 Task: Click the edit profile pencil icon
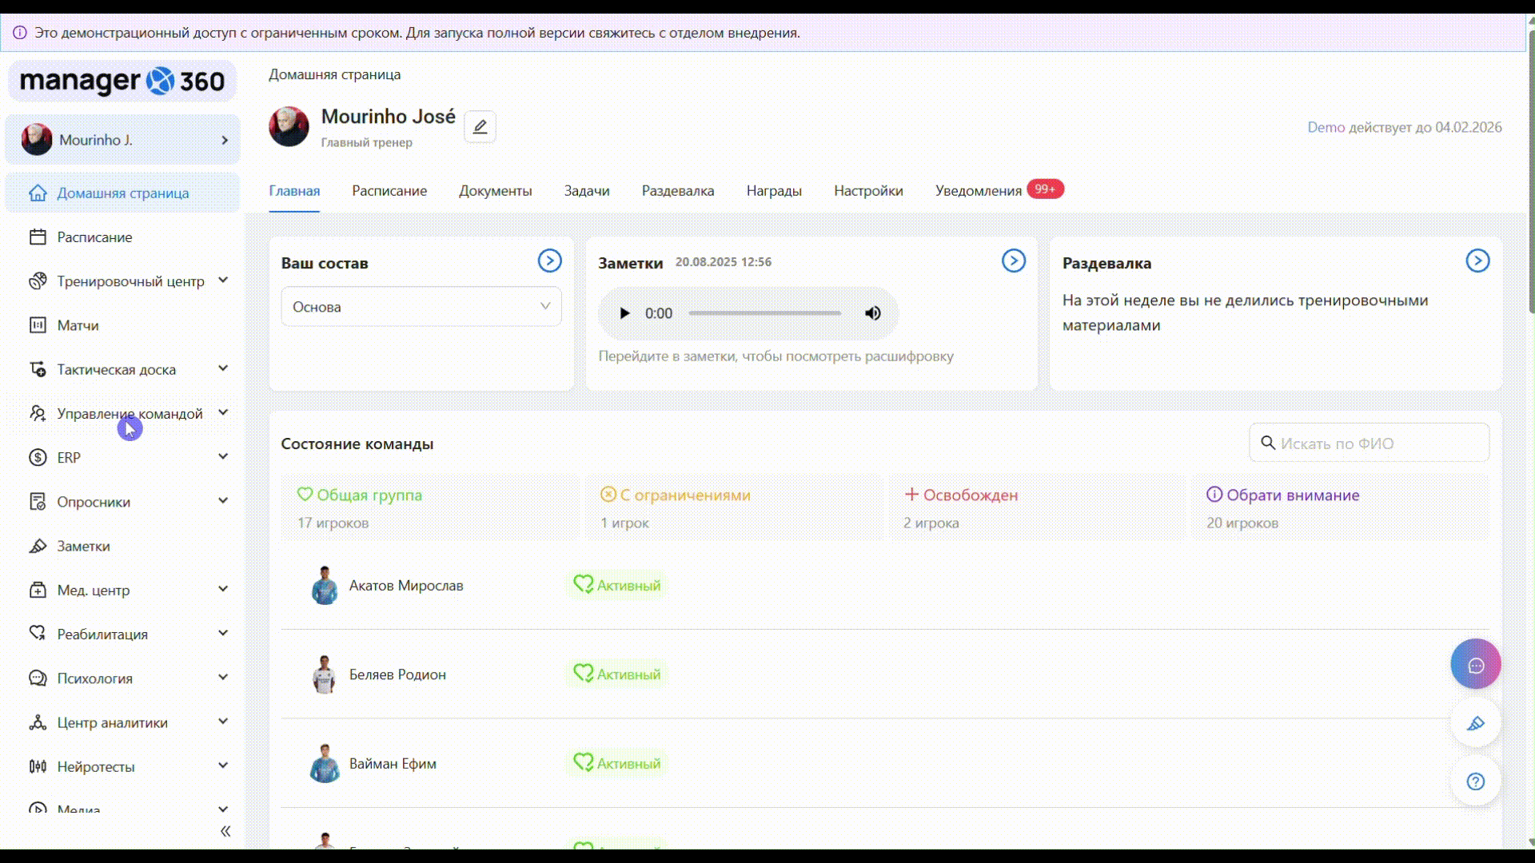(480, 127)
